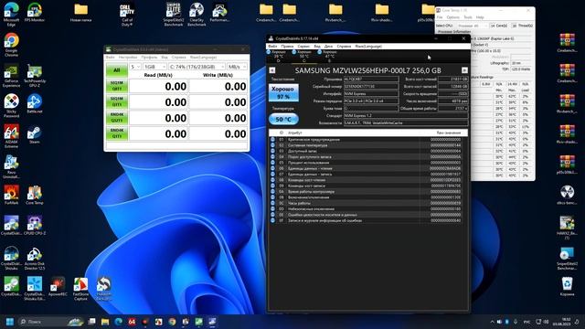
Task: Open the Battle.net desktop icon
Action: point(35,103)
